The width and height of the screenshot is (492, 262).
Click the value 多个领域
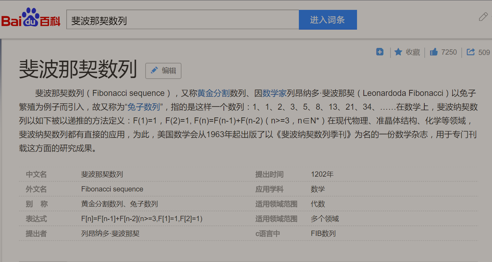point(325,219)
